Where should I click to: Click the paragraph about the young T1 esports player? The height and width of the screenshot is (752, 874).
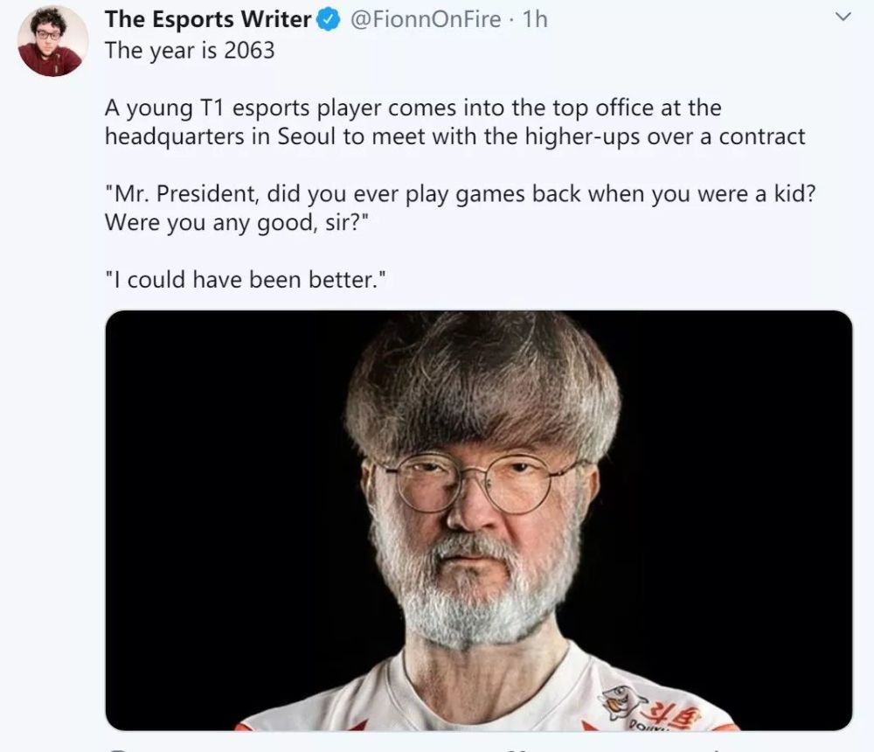(454, 122)
